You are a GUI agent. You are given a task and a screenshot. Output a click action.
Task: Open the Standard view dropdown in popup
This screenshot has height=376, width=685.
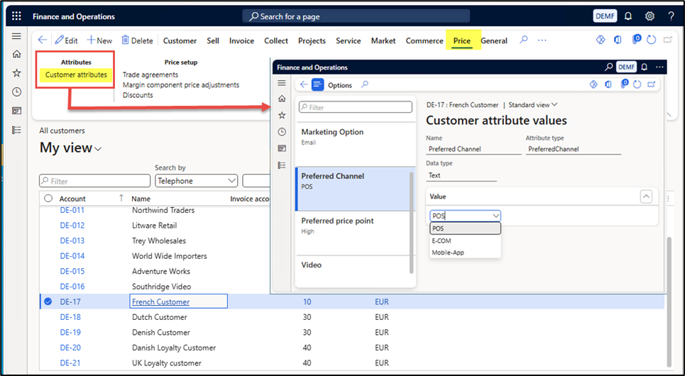pyautogui.click(x=533, y=105)
